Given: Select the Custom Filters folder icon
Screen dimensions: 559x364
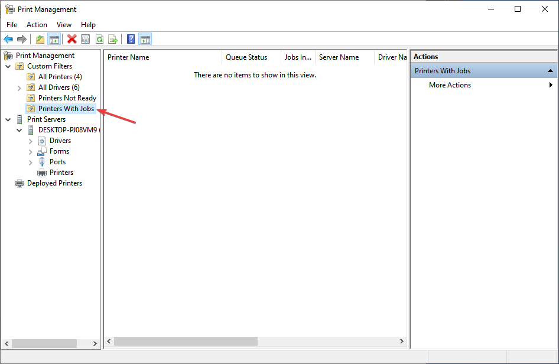Looking at the screenshot, I should click(20, 66).
